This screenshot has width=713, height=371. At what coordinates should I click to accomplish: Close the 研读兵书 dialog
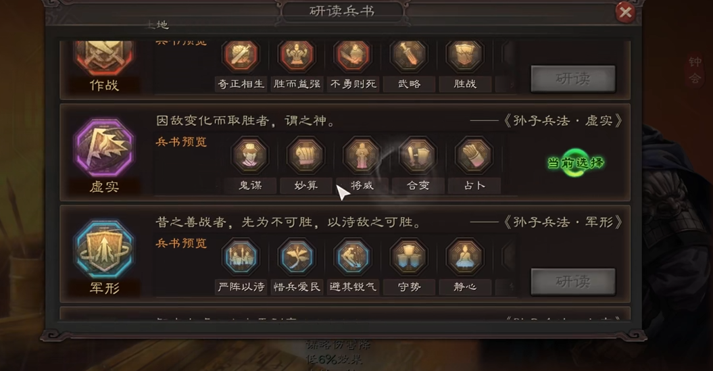pos(625,11)
